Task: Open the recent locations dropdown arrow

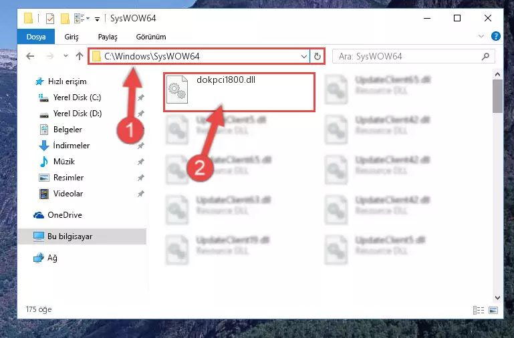Action: (x=66, y=55)
